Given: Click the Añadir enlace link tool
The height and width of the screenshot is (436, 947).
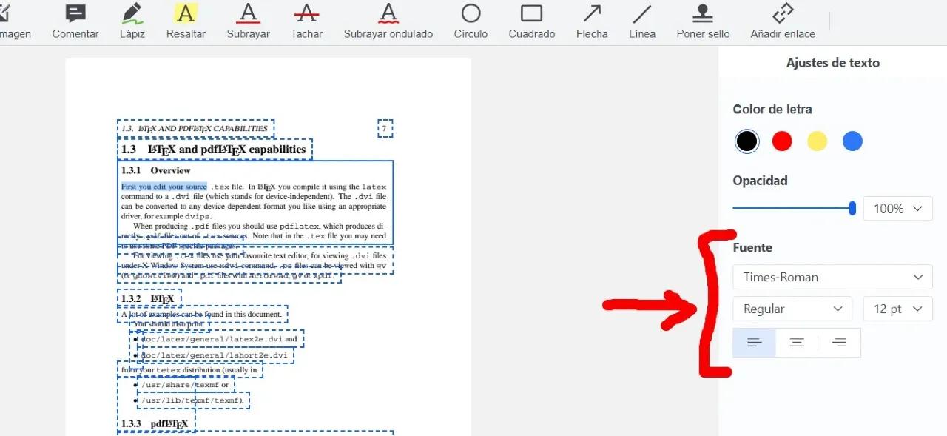Looking at the screenshot, I should [x=782, y=21].
